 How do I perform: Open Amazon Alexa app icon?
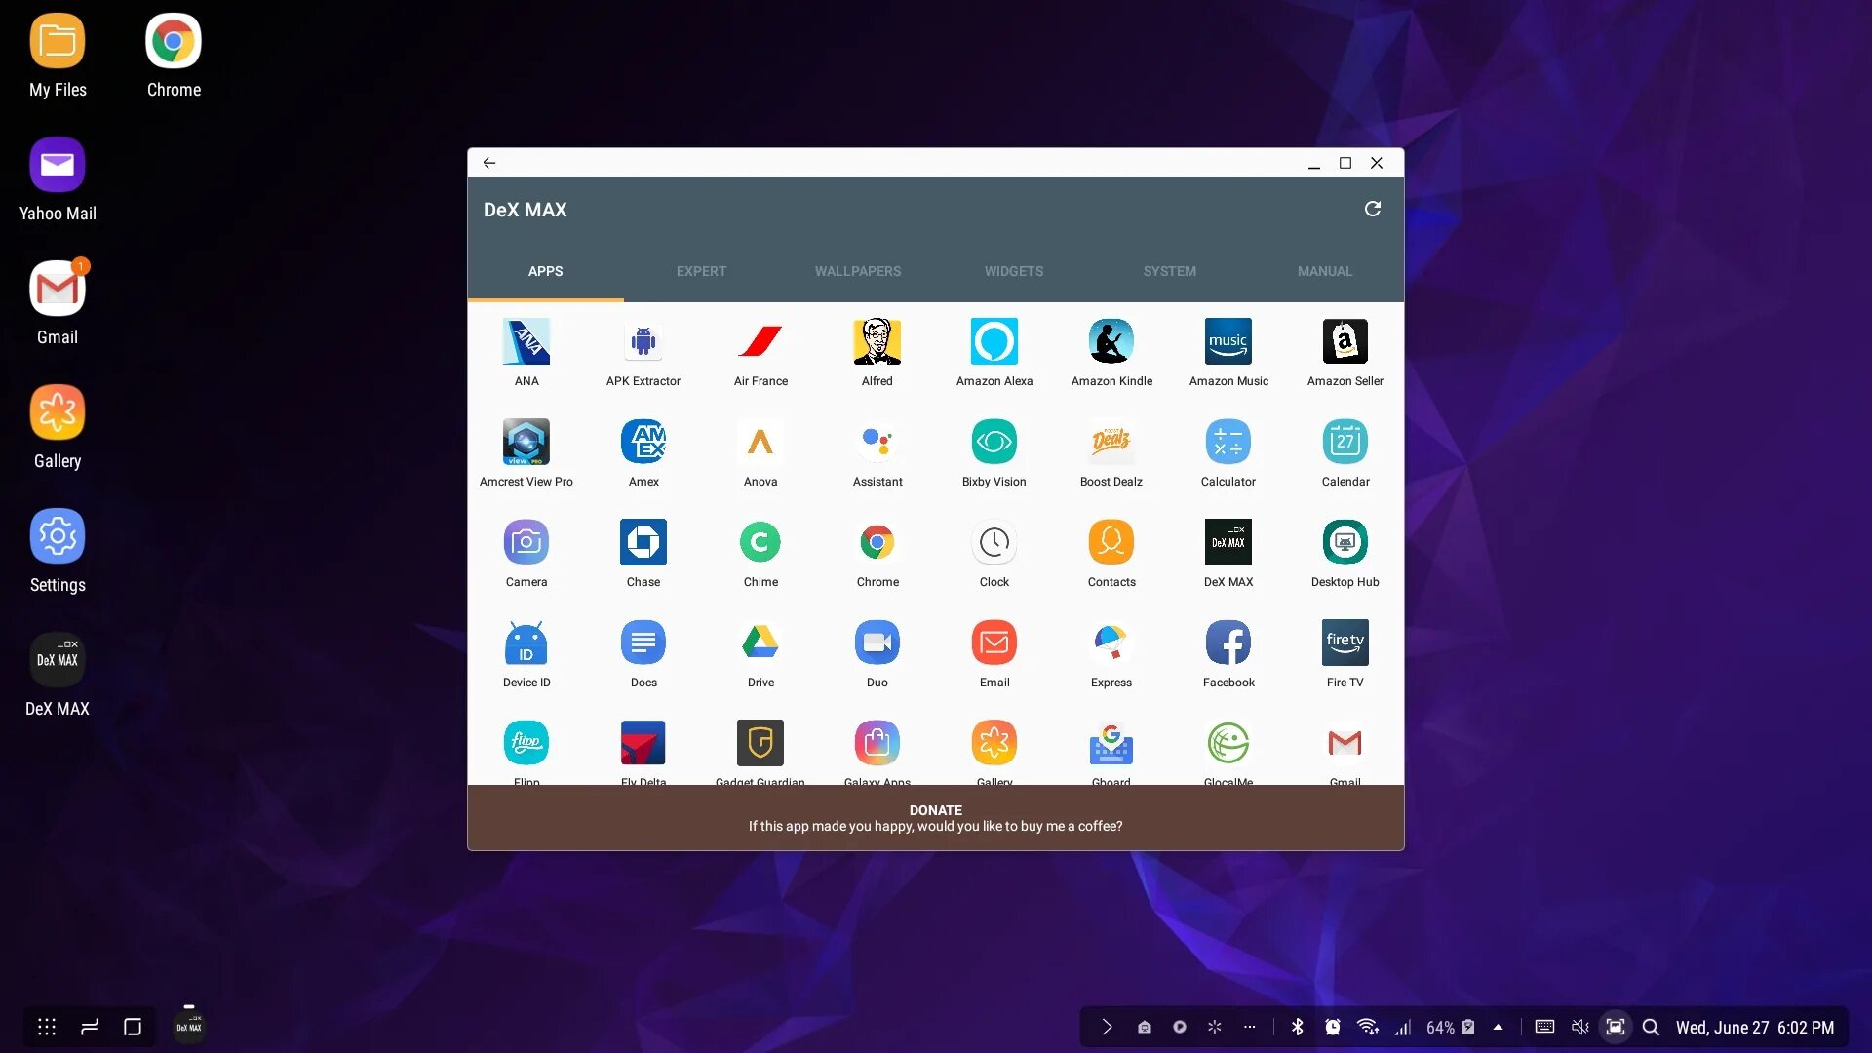tap(994, 342)
